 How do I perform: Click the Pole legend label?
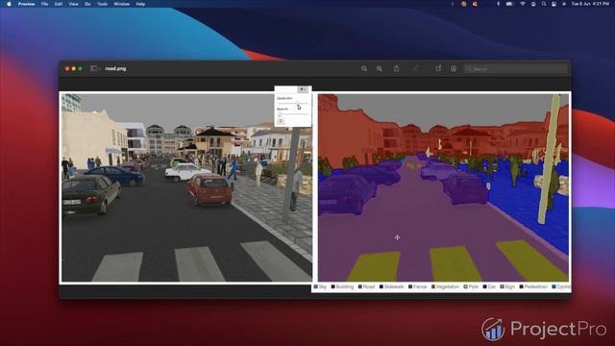click(x=474, y=286)
